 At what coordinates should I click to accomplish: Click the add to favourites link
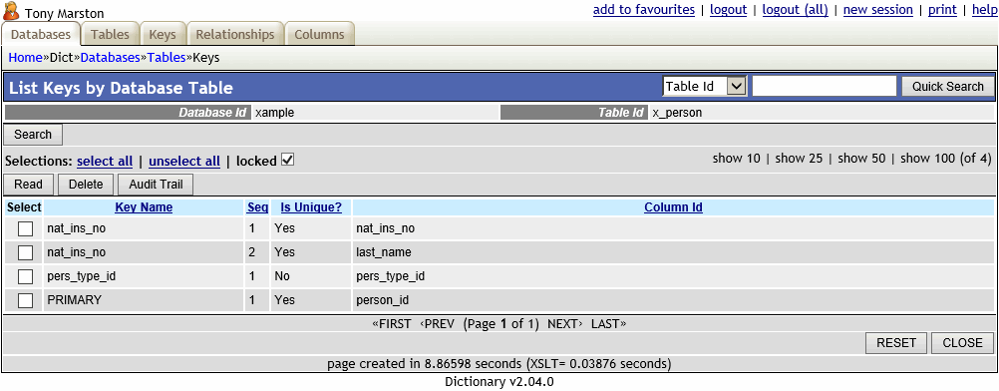(x=643, y=10)
